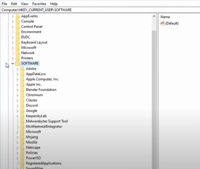The width and height of the screenshot is (200, 169).
Task: Expand the Printers key
Action: click(x=13, y=58)
